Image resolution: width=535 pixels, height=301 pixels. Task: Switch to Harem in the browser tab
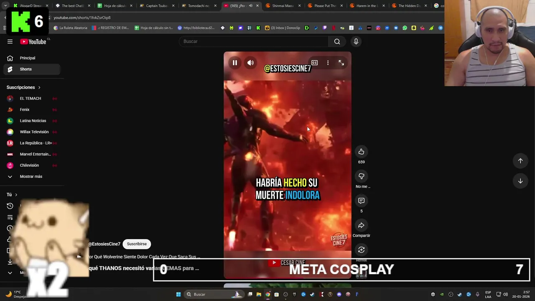coord(367,6)
